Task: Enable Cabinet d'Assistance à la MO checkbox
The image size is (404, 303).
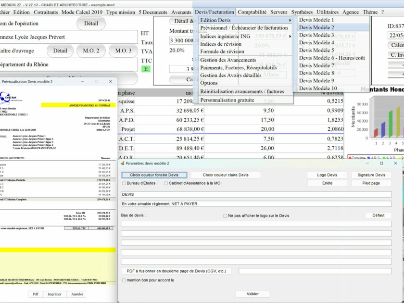Action: click(166, 183)
